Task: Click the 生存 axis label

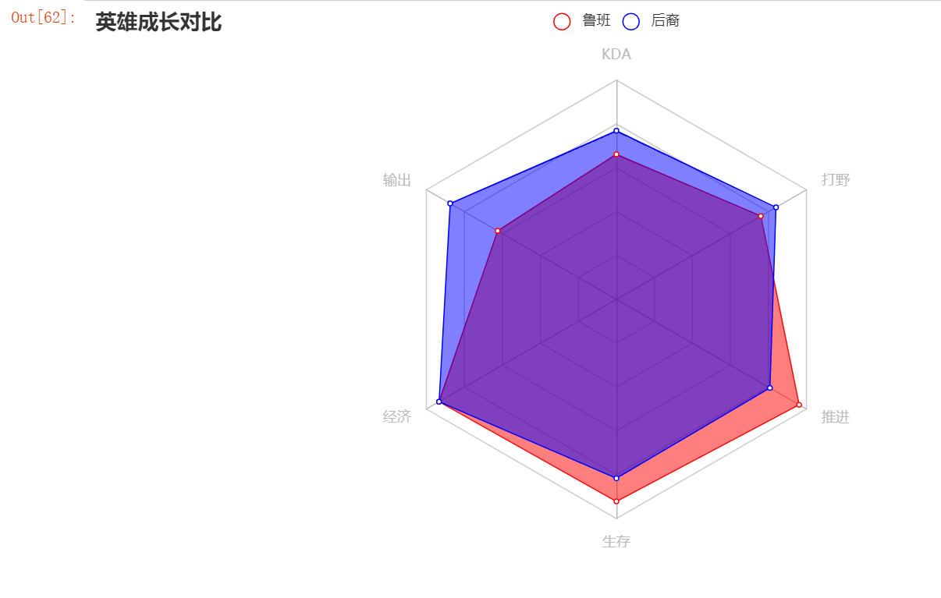Action: [616, 541]
